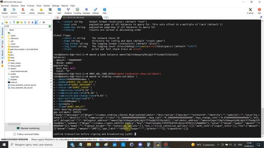Click the Windows Start button
The height and width of the screenshot is (148, 264).
tap(4, 144)
